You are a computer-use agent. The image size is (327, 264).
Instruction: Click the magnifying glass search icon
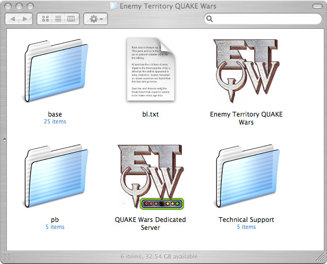tap(209, 19)
